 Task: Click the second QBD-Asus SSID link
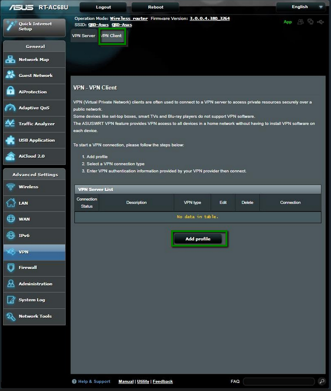click(122, 25)
